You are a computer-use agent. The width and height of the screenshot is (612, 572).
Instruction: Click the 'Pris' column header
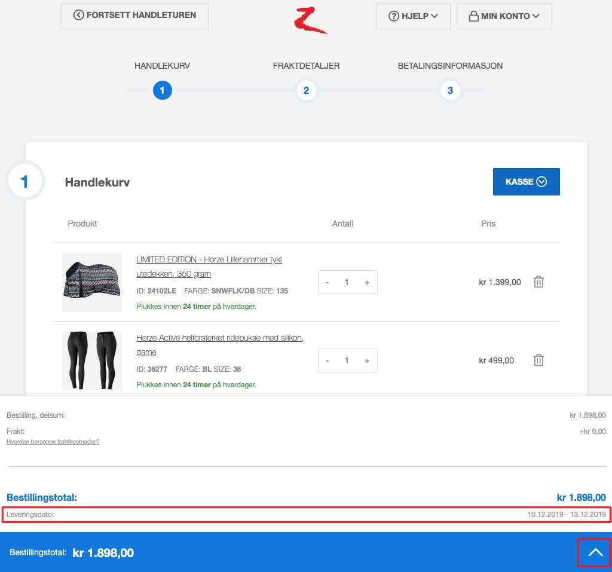488,224
